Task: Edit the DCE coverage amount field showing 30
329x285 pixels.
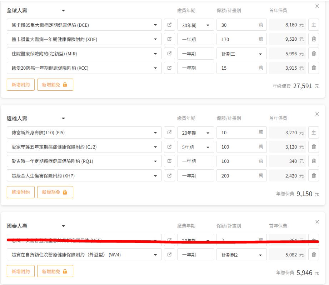Action: (241, 25)
